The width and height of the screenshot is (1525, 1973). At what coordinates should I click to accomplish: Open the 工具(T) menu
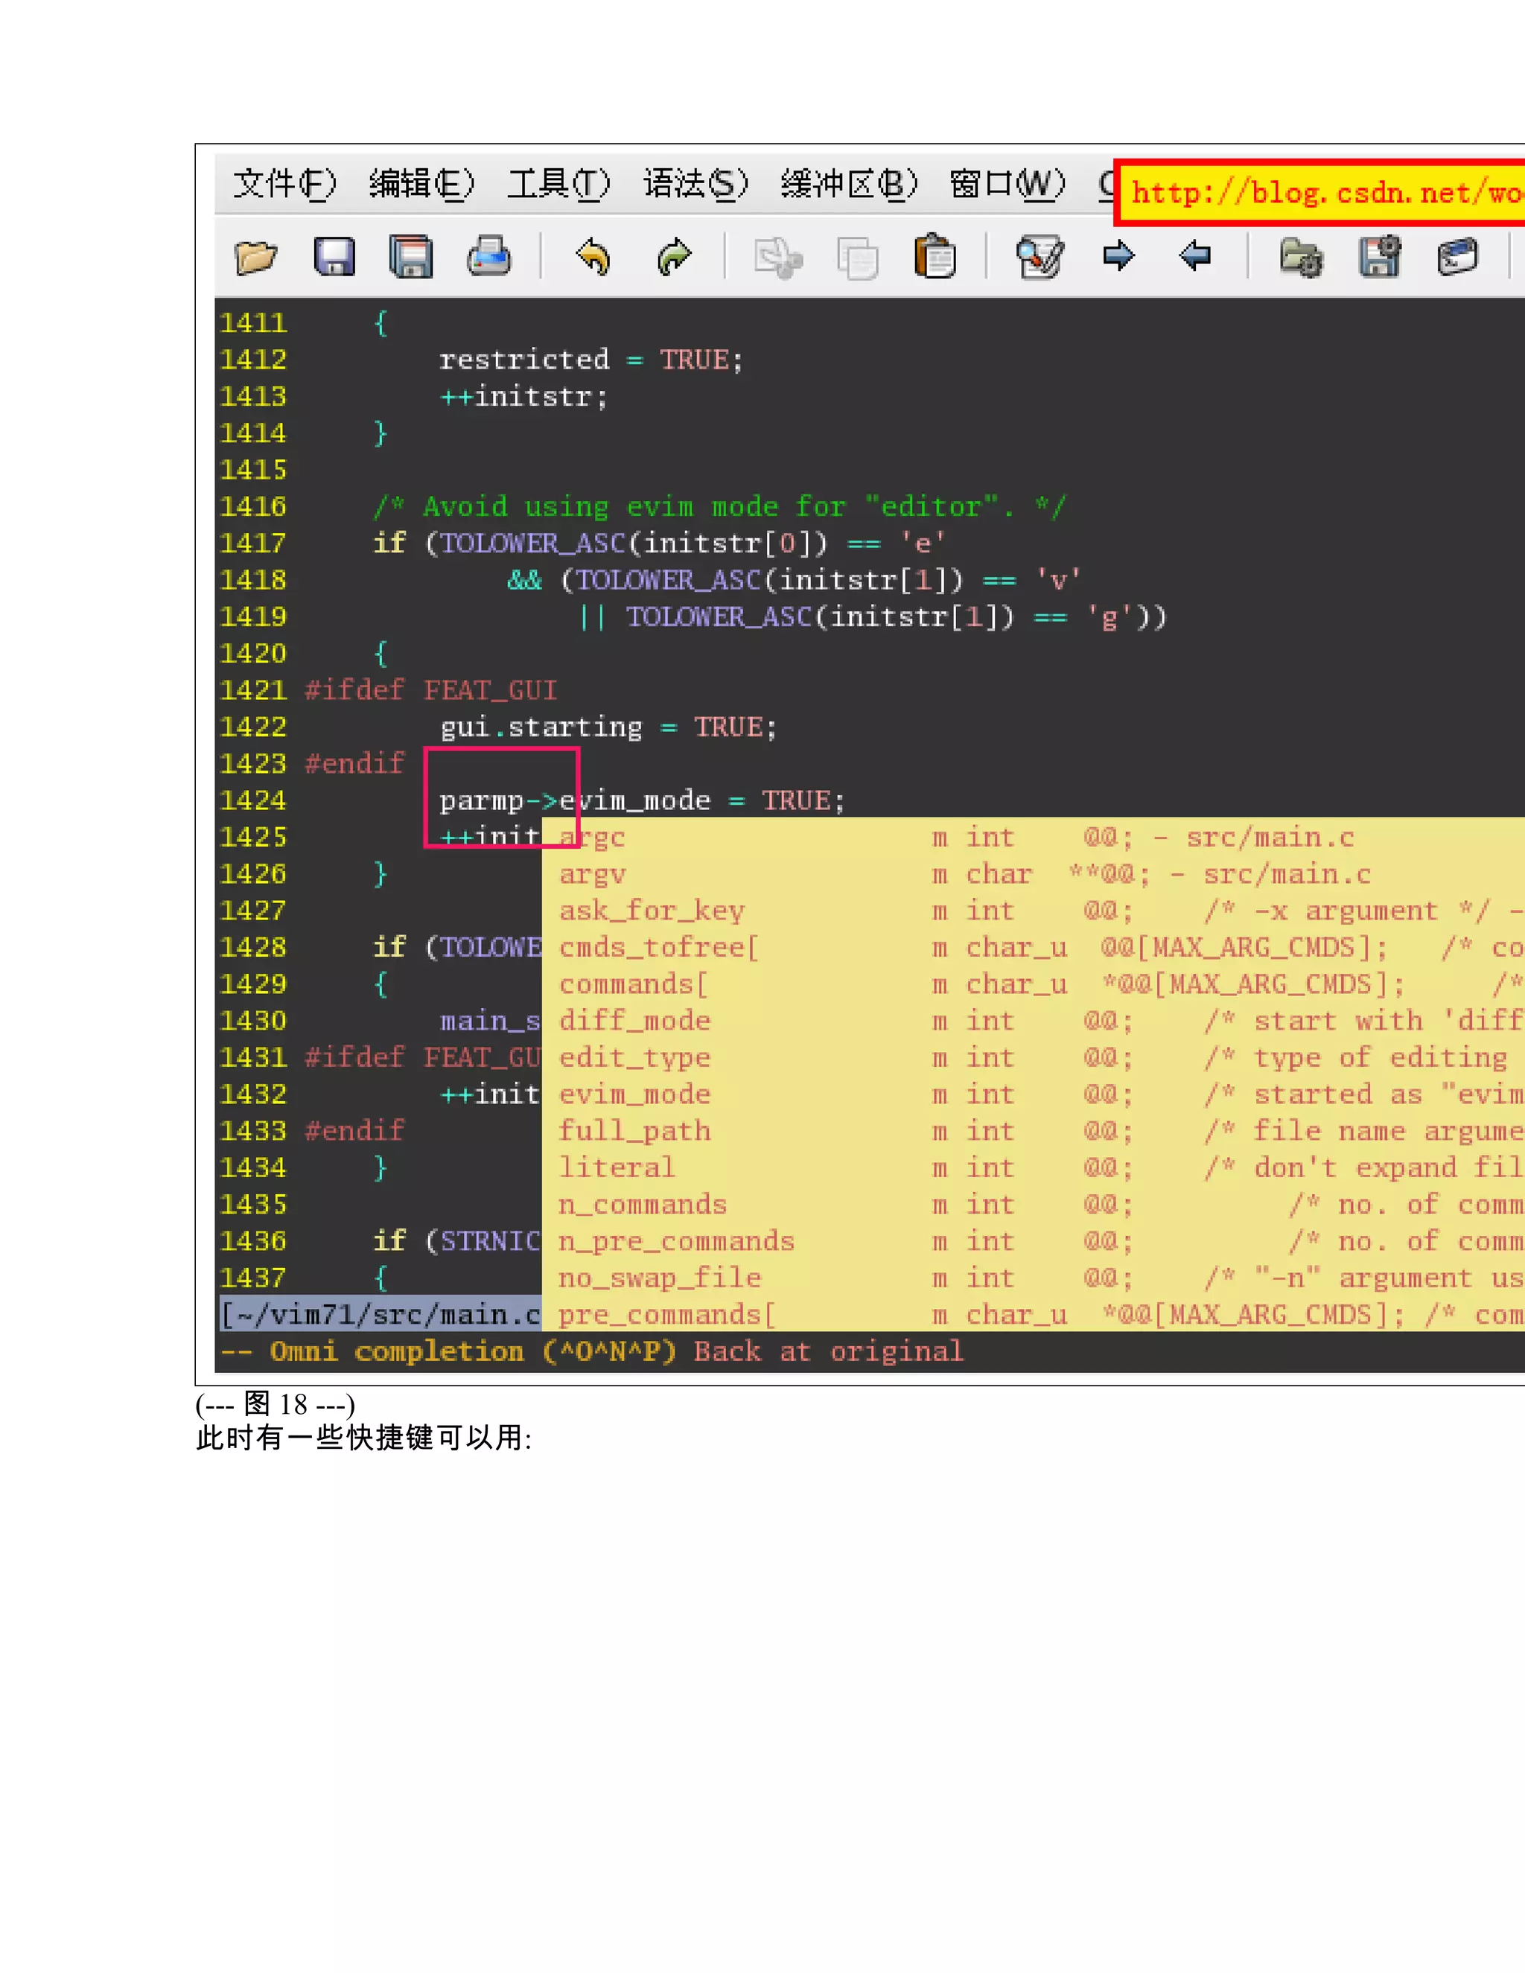click(558, 185)
